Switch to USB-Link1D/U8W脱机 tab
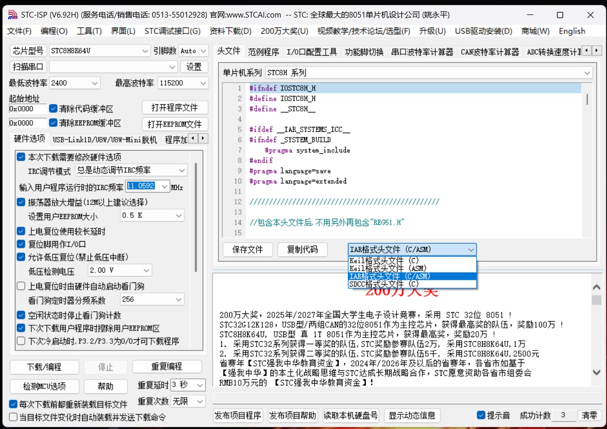 tap(104, 140)
